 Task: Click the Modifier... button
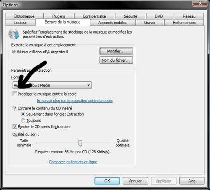pos(116,51)
